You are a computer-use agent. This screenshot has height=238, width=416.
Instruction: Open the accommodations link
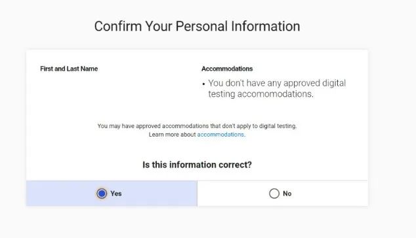tap(220, 135)
